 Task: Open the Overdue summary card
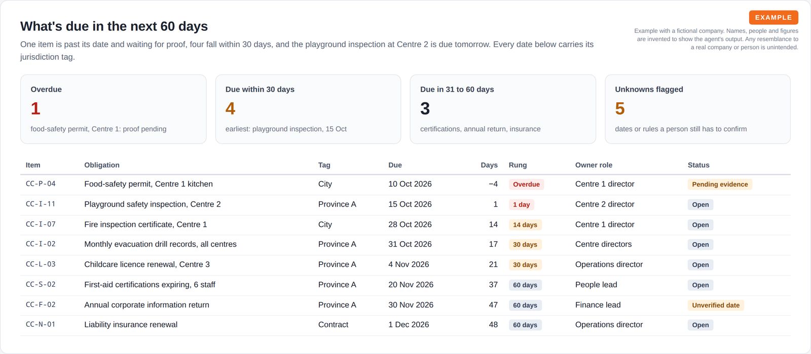point(113,109)
